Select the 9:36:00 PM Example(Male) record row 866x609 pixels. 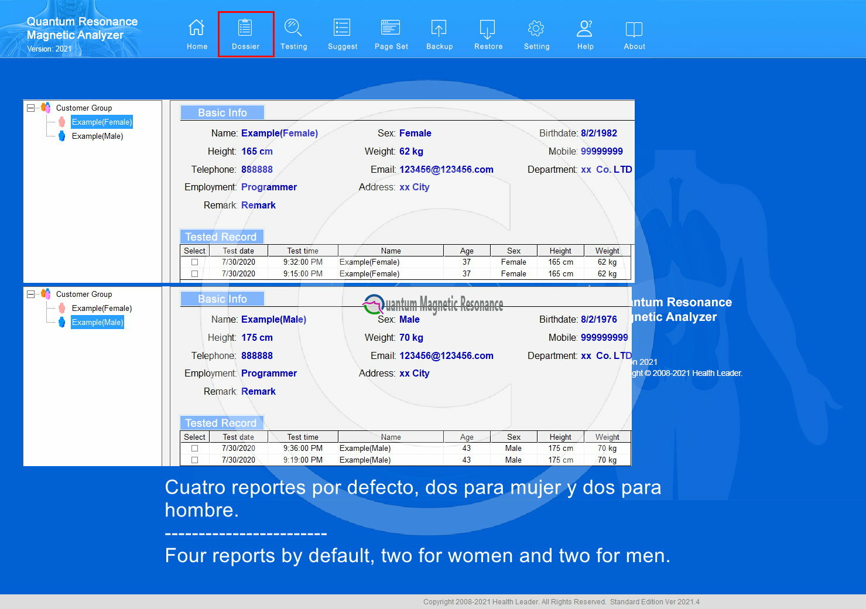[x=405, y=449]
